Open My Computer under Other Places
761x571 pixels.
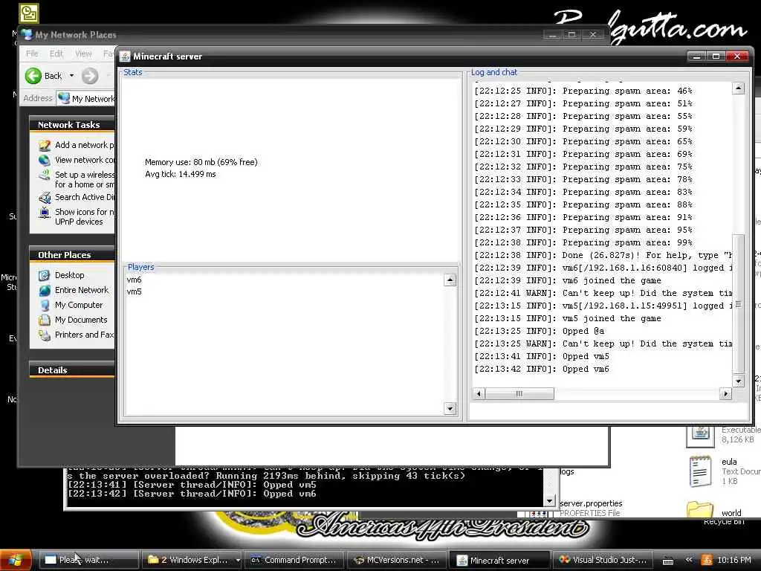[x=79, y=305]
